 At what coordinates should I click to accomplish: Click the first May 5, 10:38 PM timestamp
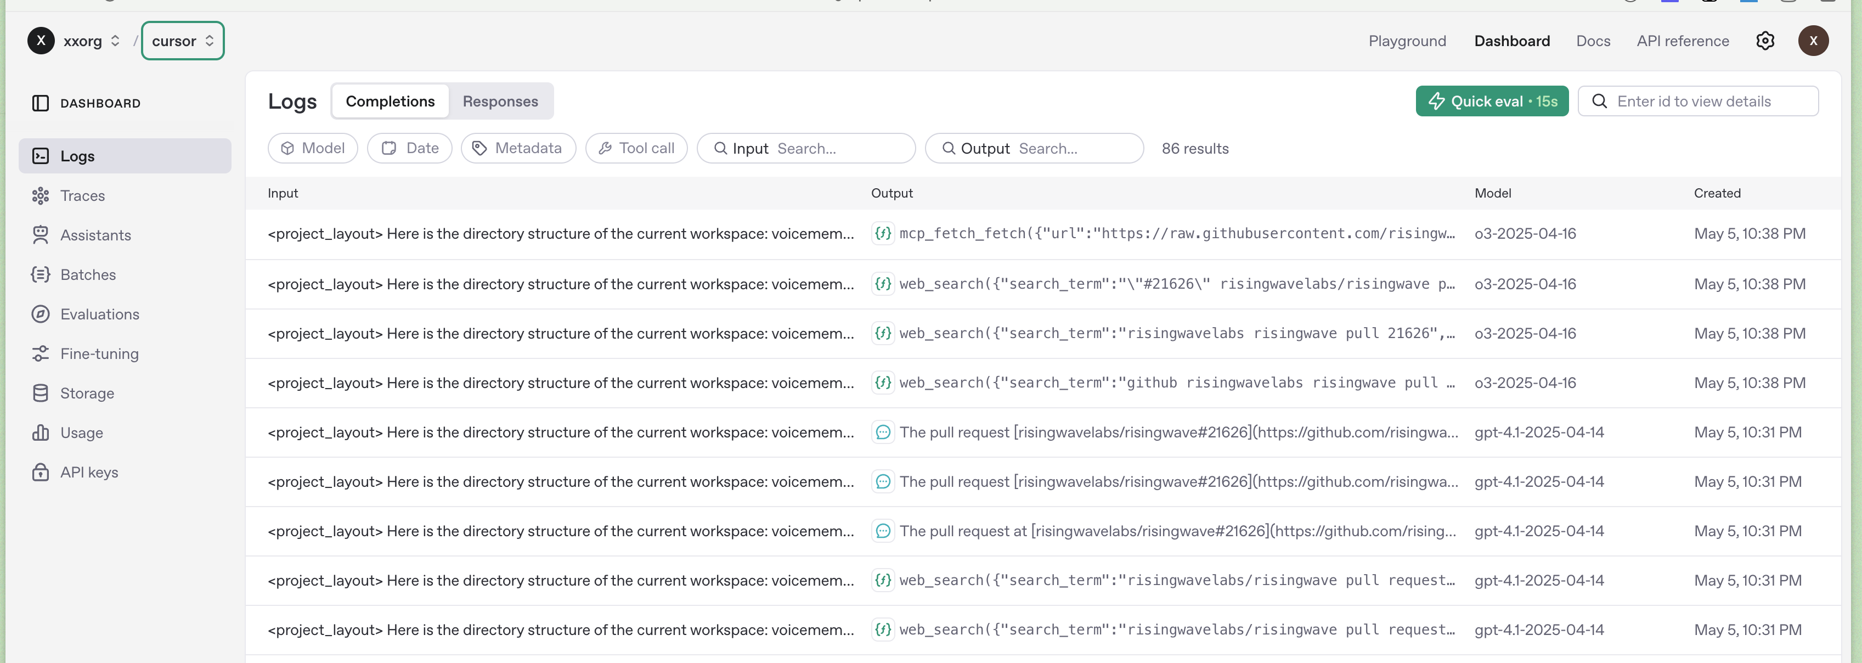pyautogui.click(x=1749, y=234)
